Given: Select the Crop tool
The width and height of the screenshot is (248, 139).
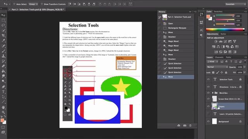Looking at the screenshot, I should point(3,35).
